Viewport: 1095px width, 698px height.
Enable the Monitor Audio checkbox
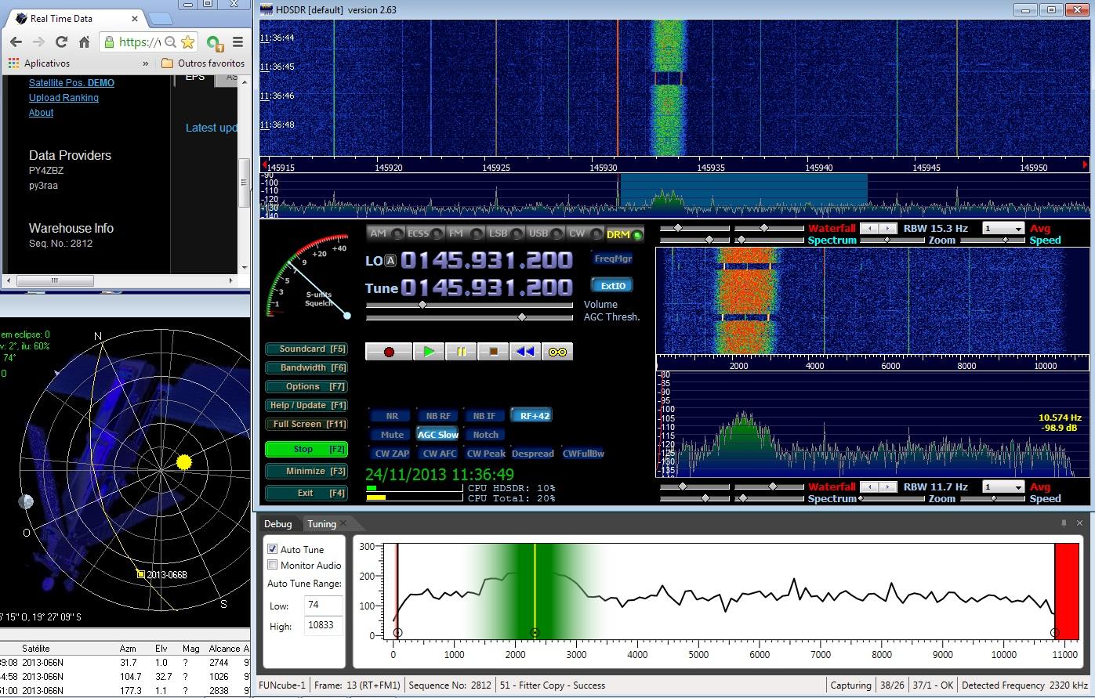(x=273, y=565)
